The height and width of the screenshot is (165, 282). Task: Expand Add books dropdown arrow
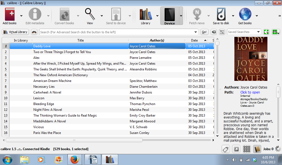21,16
